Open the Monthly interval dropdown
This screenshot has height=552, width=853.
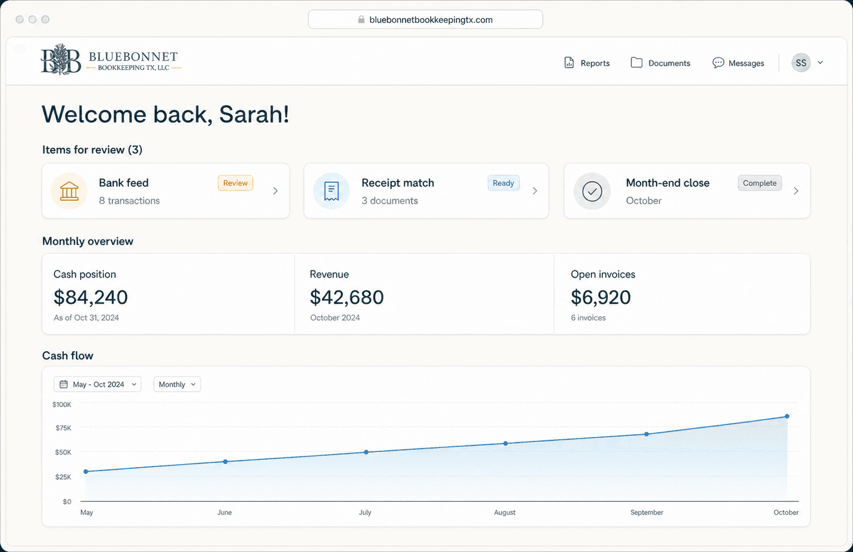tap(177, 385)
